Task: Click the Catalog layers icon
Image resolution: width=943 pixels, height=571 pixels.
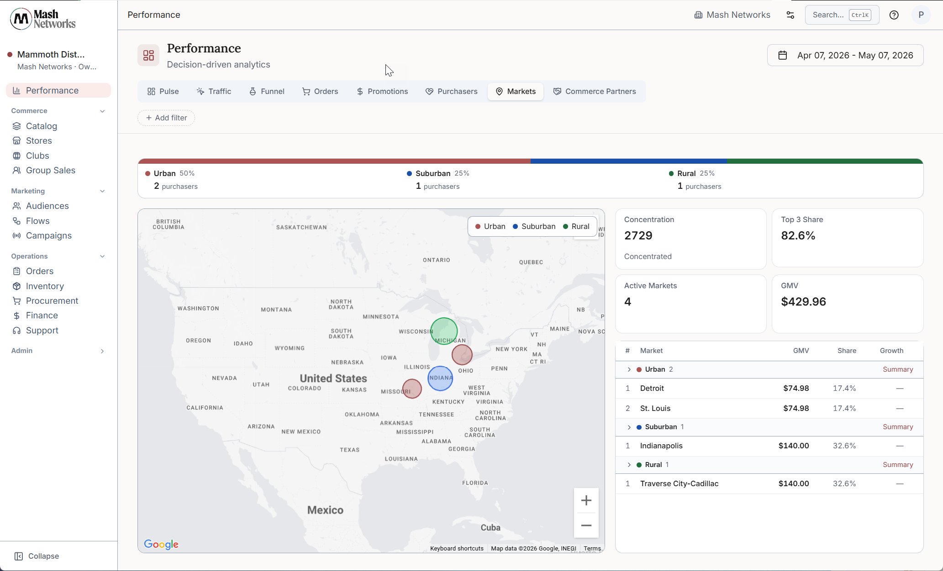Action: coord(16,126)
